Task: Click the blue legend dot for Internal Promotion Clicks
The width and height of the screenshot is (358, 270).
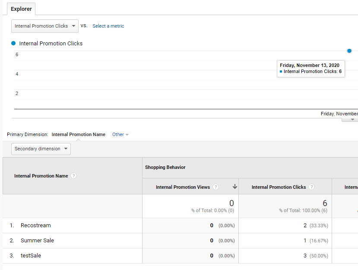Action: (x=13, y=43)
